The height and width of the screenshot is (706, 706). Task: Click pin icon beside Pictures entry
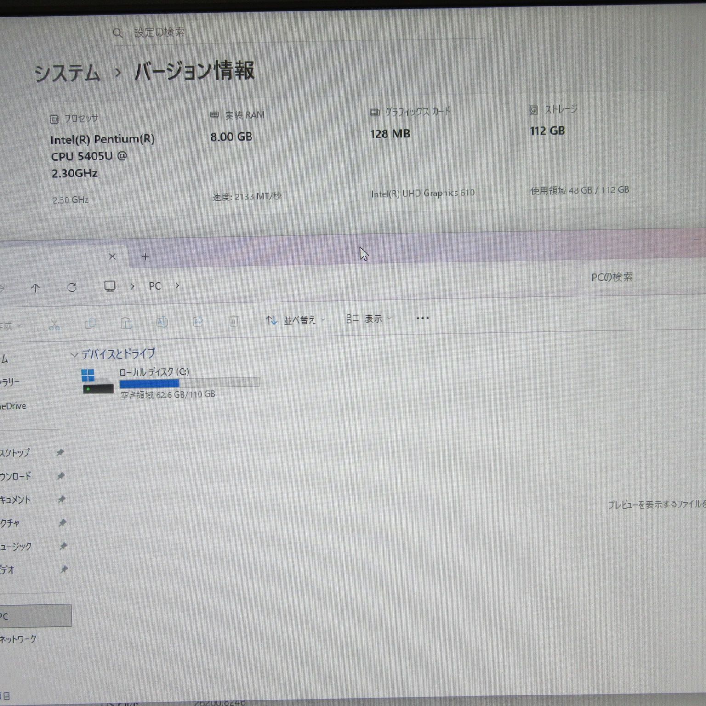pos(63,523)
